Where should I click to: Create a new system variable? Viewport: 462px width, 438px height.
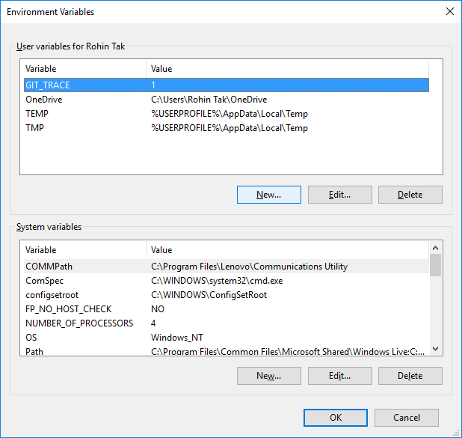click(269, 376)
